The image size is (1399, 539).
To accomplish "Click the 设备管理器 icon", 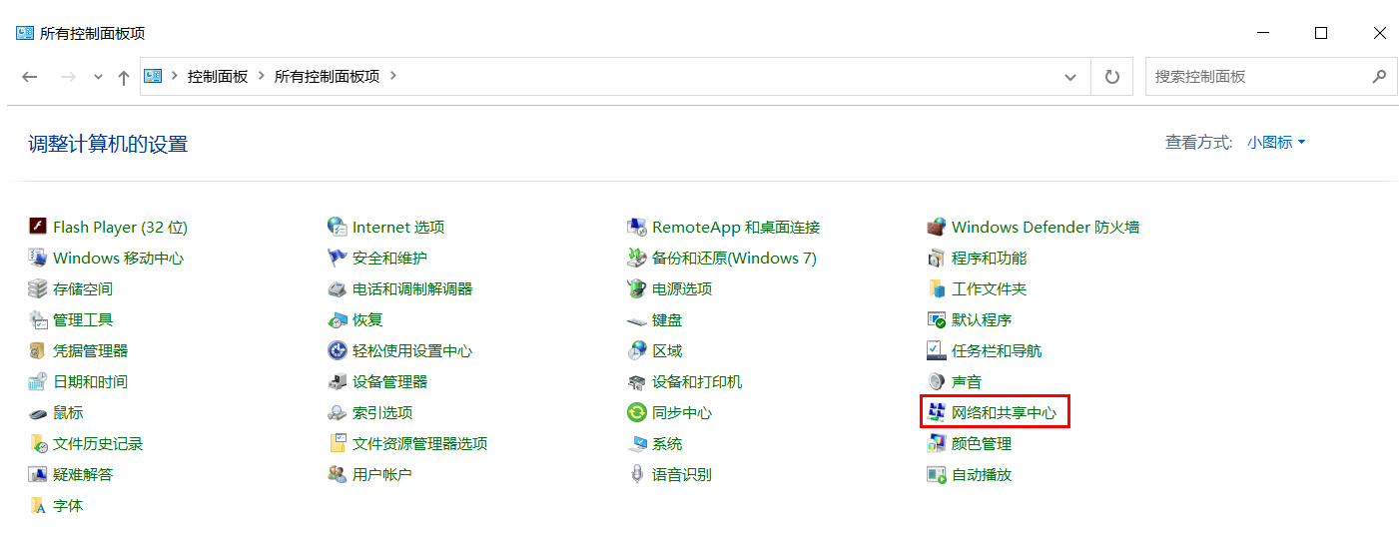I will point(338,381).
